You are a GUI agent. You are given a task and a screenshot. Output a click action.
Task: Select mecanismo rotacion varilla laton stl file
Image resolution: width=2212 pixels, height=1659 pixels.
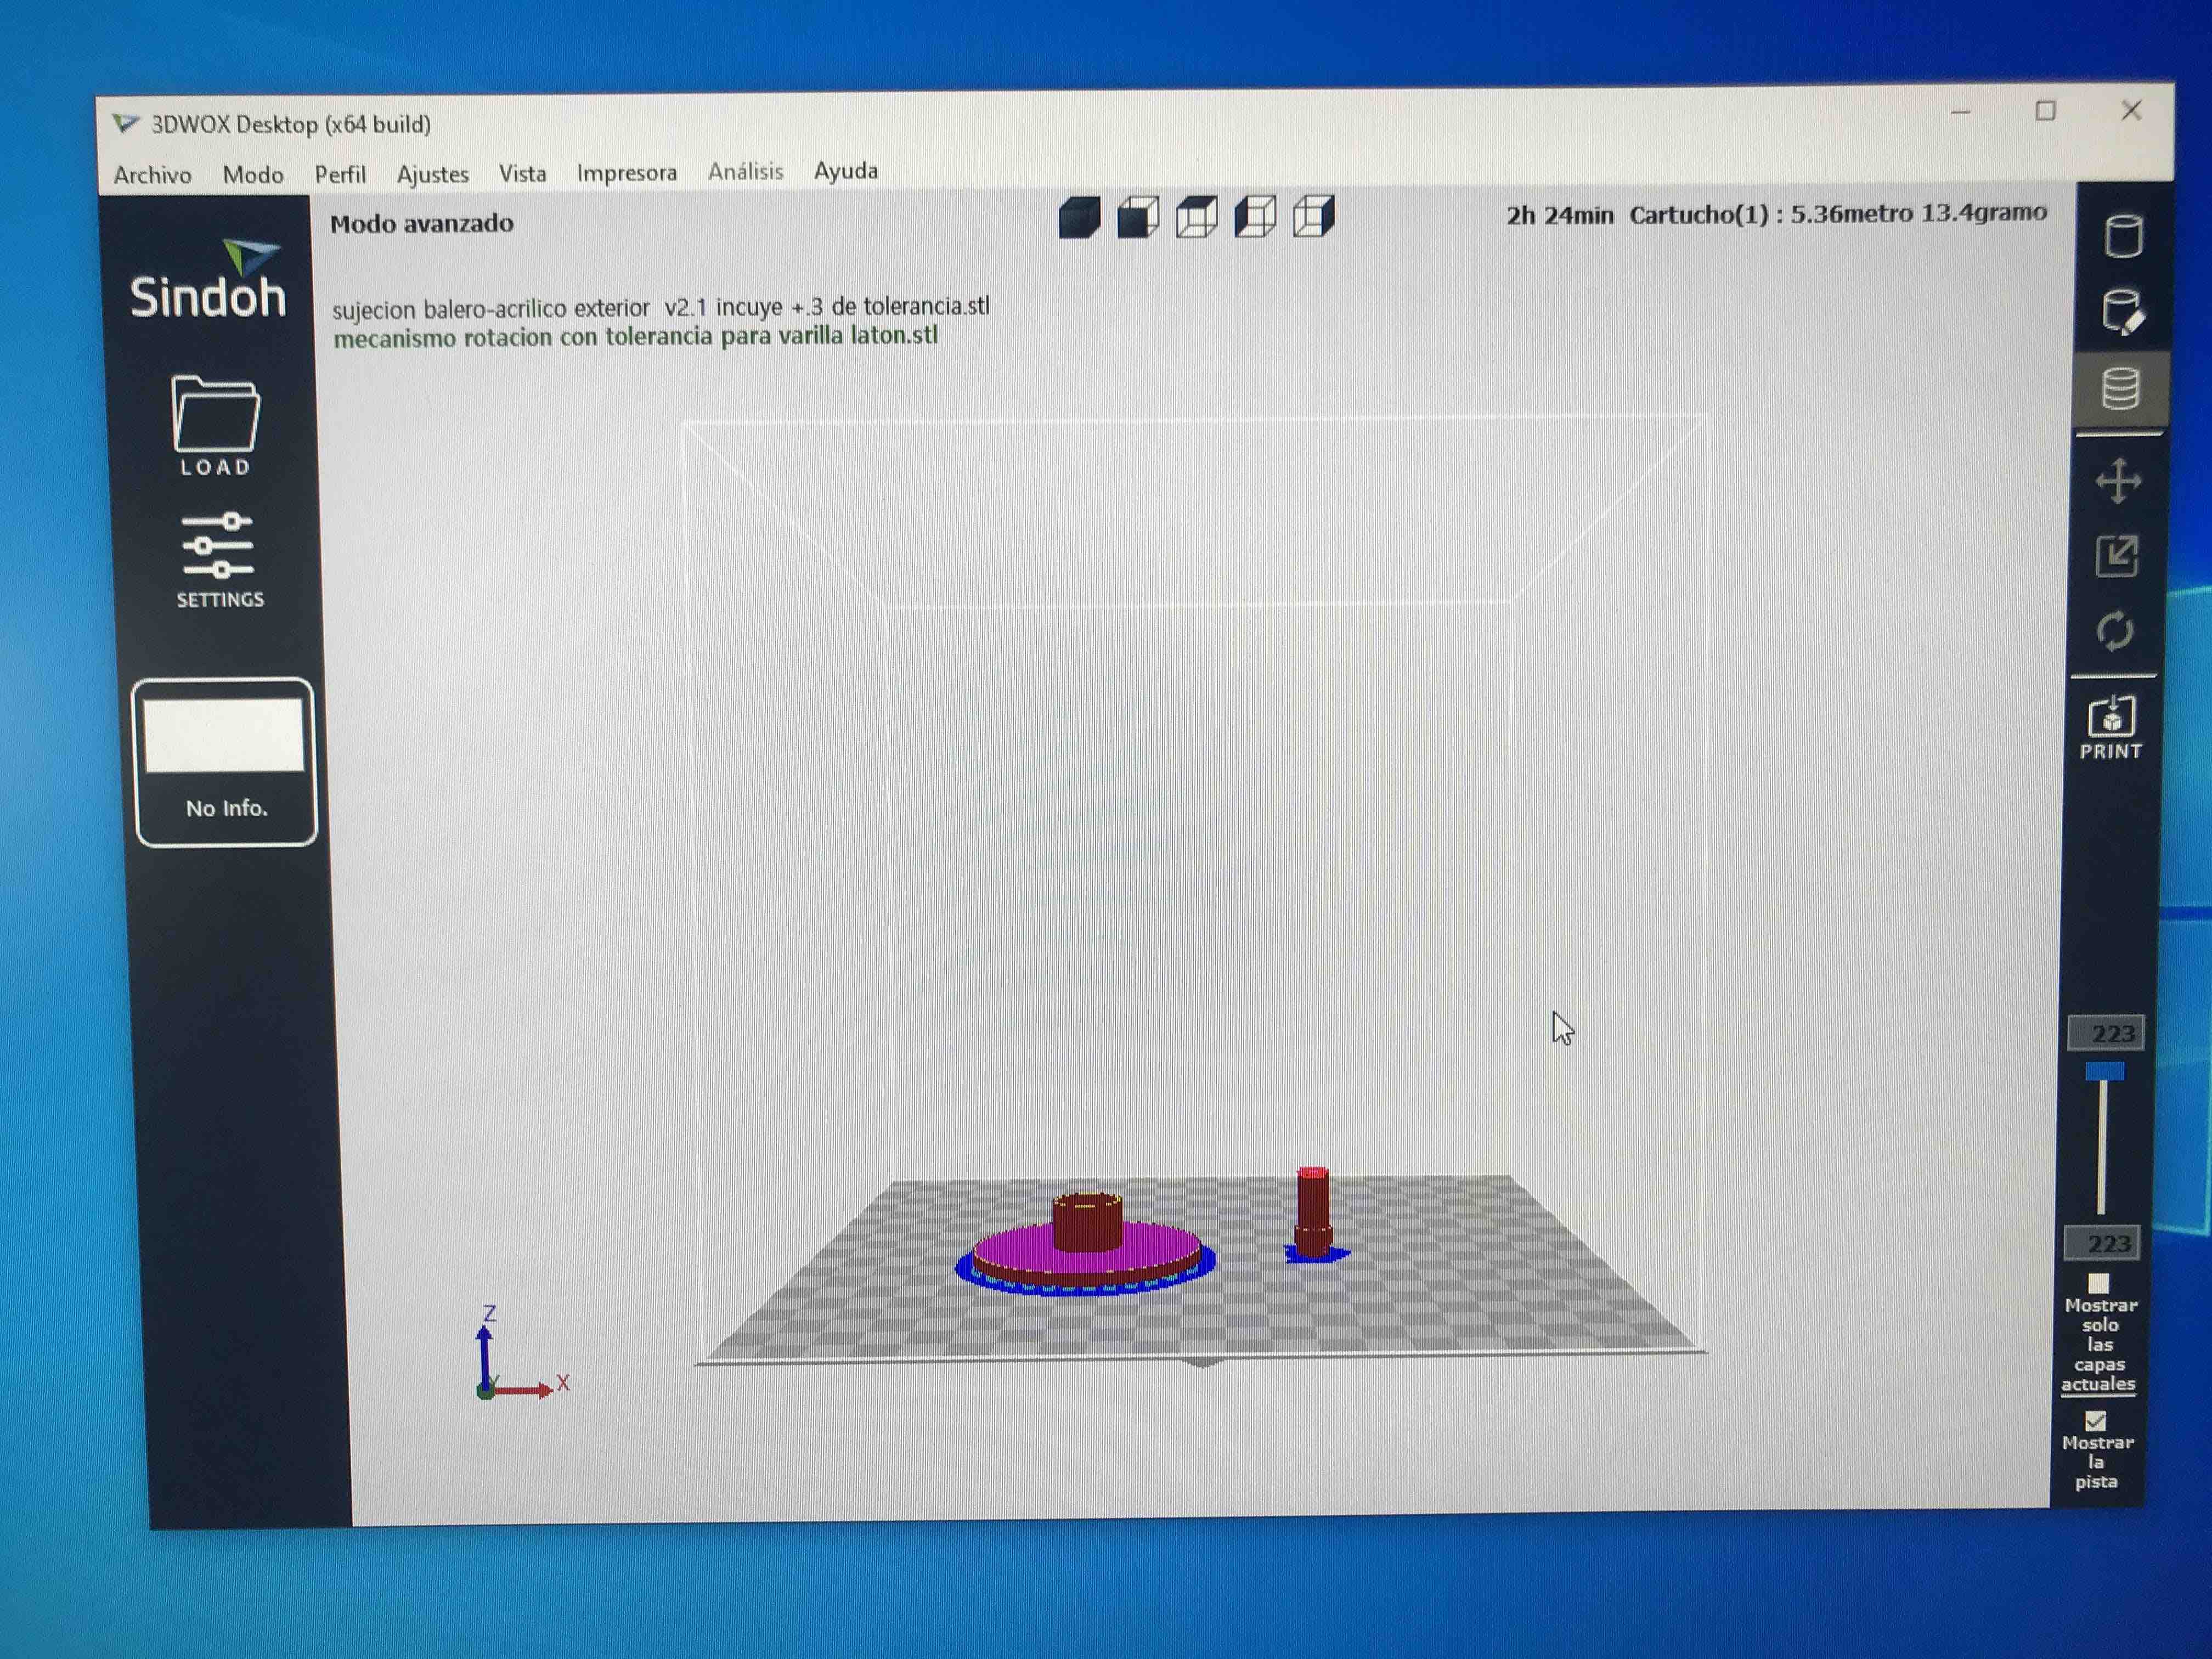[635, 336]
